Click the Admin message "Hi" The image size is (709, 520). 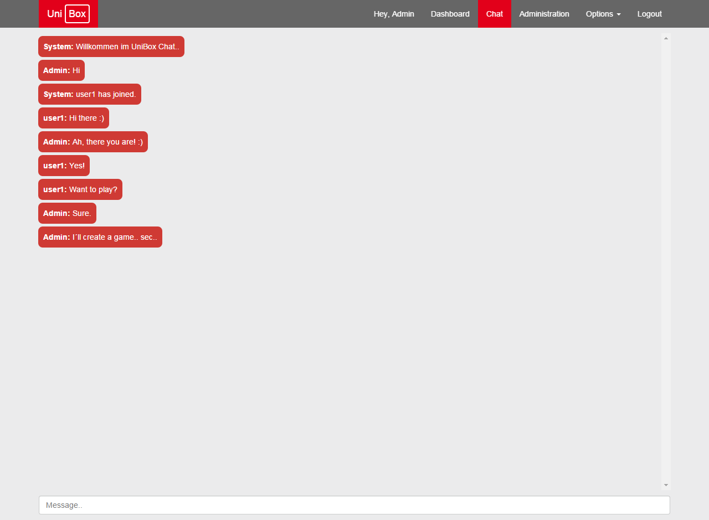coord(61,70)
